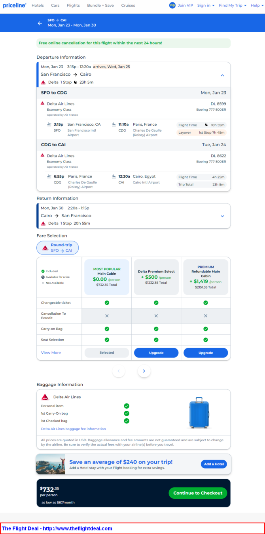
Task: Click Join VIP link
Action: click(185, 6)
